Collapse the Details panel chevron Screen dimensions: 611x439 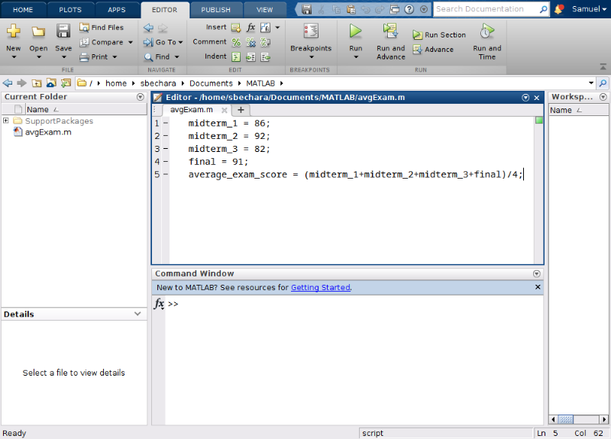tap(137, 314)
